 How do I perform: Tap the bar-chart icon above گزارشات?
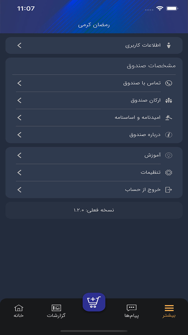pyautogui.click(x=56, y=308)
